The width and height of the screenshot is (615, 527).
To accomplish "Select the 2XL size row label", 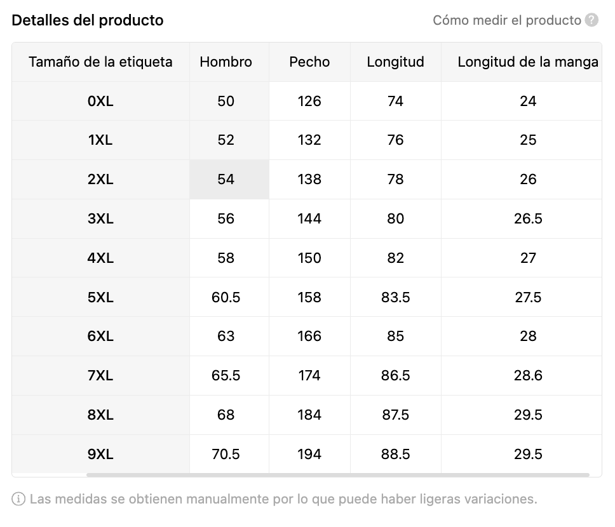I will 100,180.
